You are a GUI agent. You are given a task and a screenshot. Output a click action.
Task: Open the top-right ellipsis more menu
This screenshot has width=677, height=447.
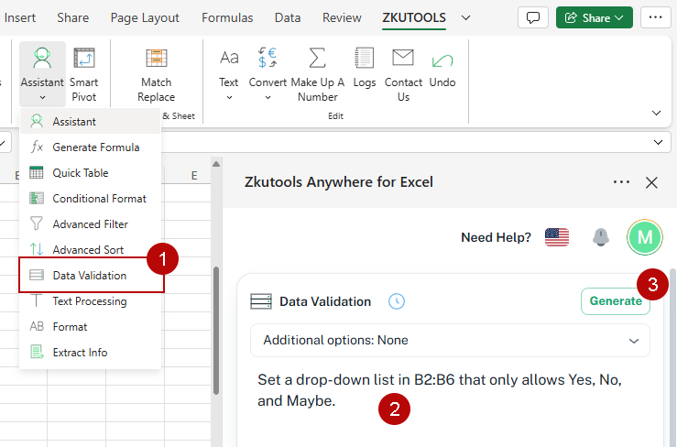click(655, 17)
